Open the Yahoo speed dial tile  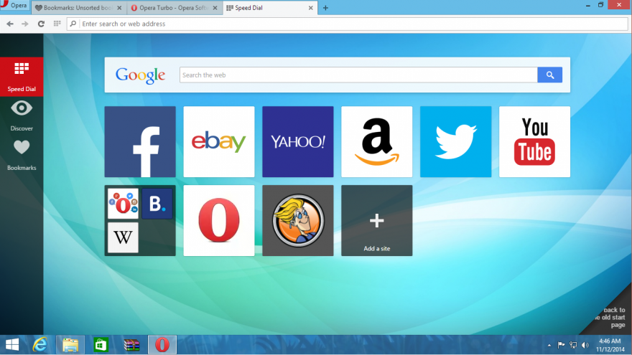click(297, 142)
